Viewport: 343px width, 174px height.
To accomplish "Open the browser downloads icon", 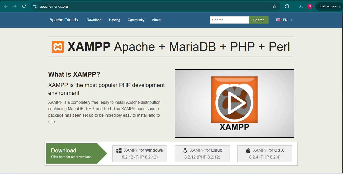I will [301, 7].
